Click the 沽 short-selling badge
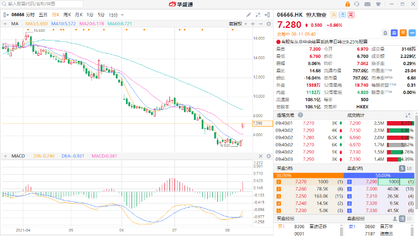This screenshot has width=418, height=236. pyautogui.click(x=333, y=15)
